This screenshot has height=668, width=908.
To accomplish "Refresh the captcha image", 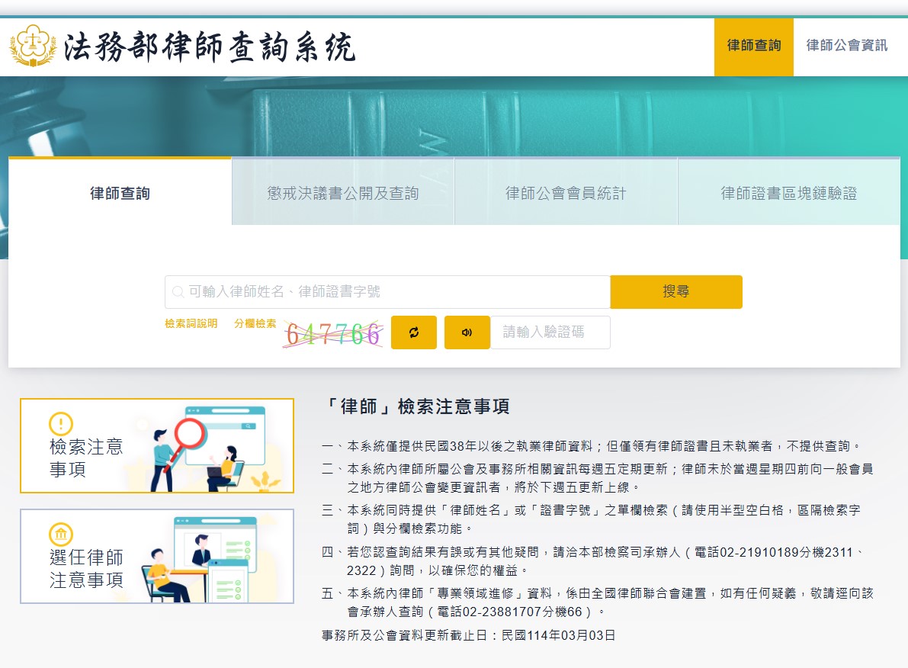I will click(414, 332).
